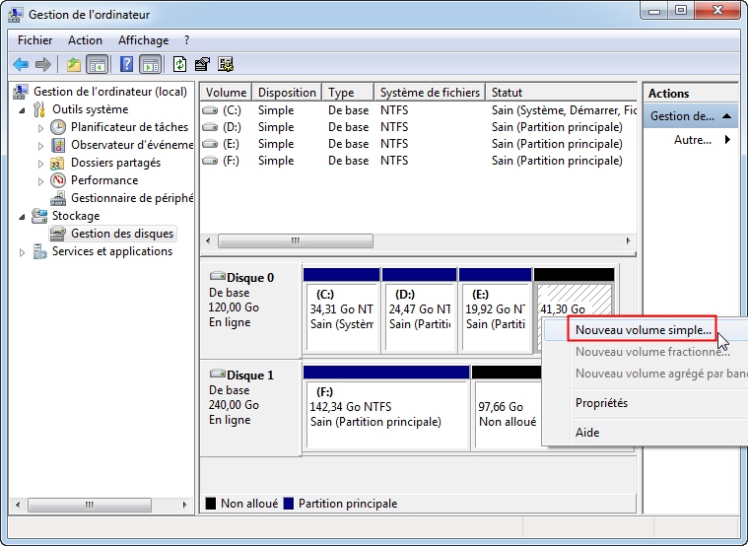
Task: Open the Autre... actions submenu arrow
Action: click(x=727, y=139)
